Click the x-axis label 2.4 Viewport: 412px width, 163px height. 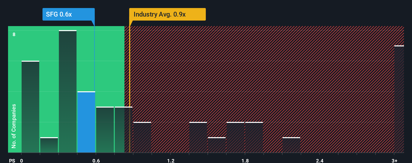[320, 160]
